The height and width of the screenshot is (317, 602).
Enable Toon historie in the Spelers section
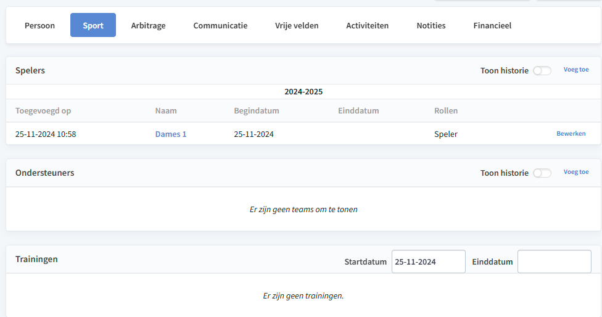pos(542,70)
